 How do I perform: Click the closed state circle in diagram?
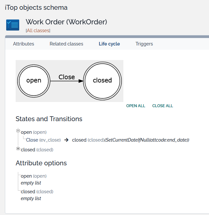[102, 81]
